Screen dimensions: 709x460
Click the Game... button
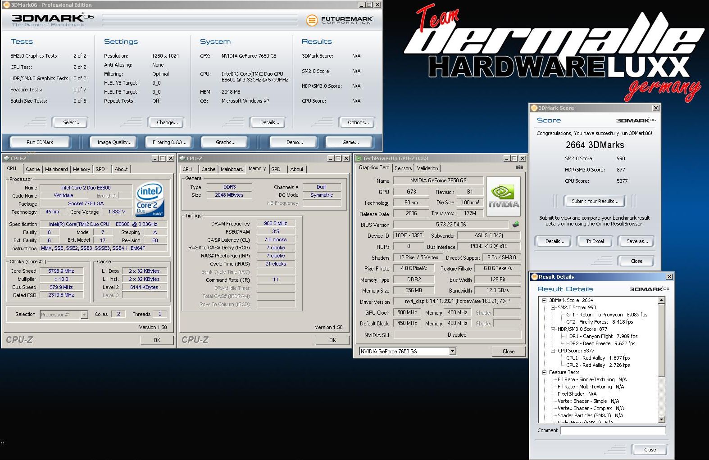coord(350,142)
